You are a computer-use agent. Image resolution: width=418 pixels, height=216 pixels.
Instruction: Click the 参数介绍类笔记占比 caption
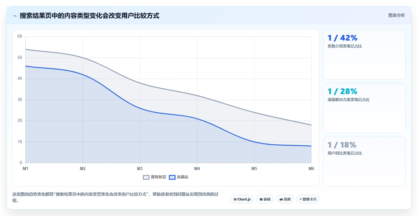click(345, 46)
